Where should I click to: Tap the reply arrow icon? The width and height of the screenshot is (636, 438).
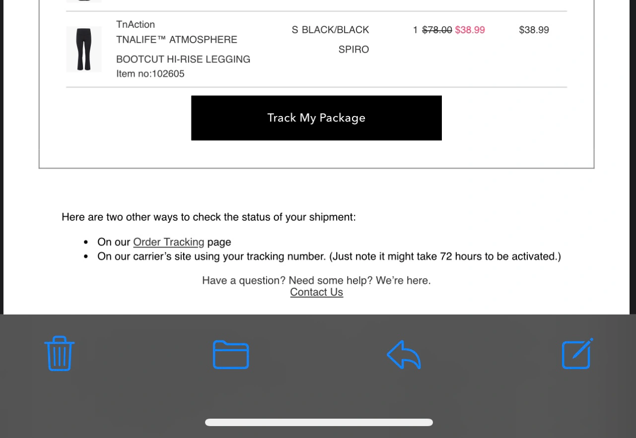coord(404,355)
